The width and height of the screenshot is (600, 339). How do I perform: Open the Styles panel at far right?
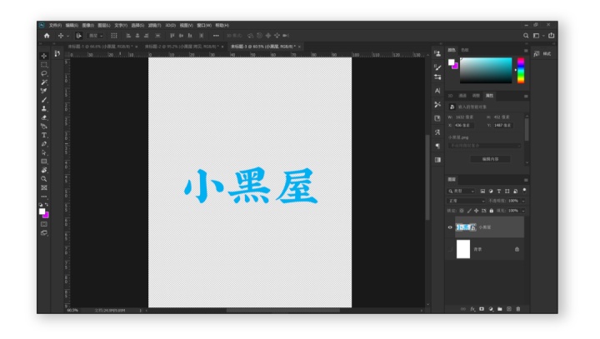543,54
